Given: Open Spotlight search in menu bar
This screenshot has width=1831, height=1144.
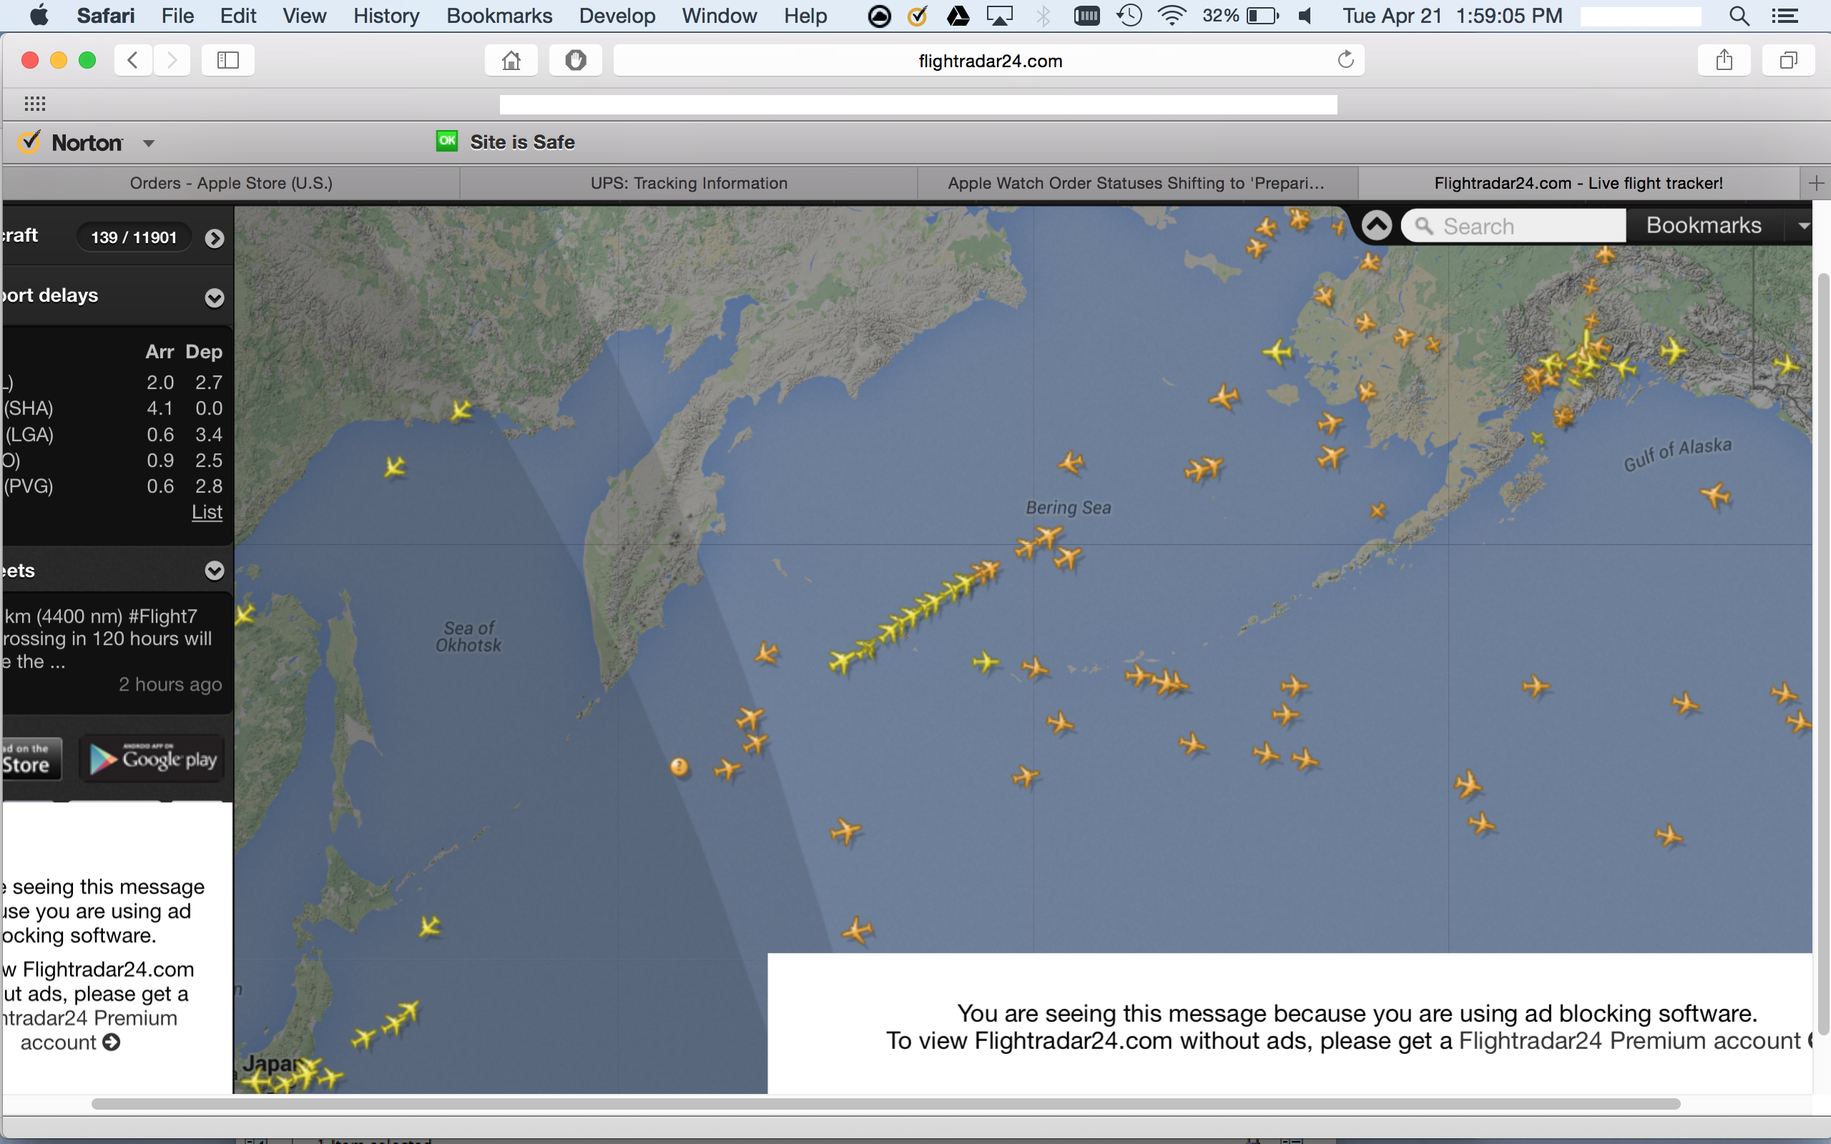Looking at the screenshot, I should (1739, 16).
